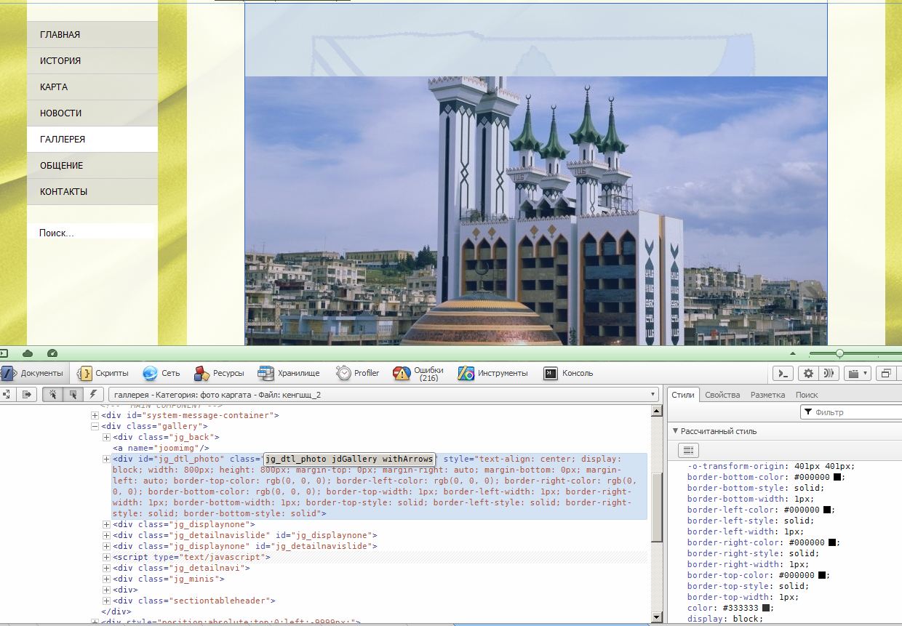The height and width of the screenshot is (626, 902).
Task: Toggle highlight selected element button
Action: point(73,394)
